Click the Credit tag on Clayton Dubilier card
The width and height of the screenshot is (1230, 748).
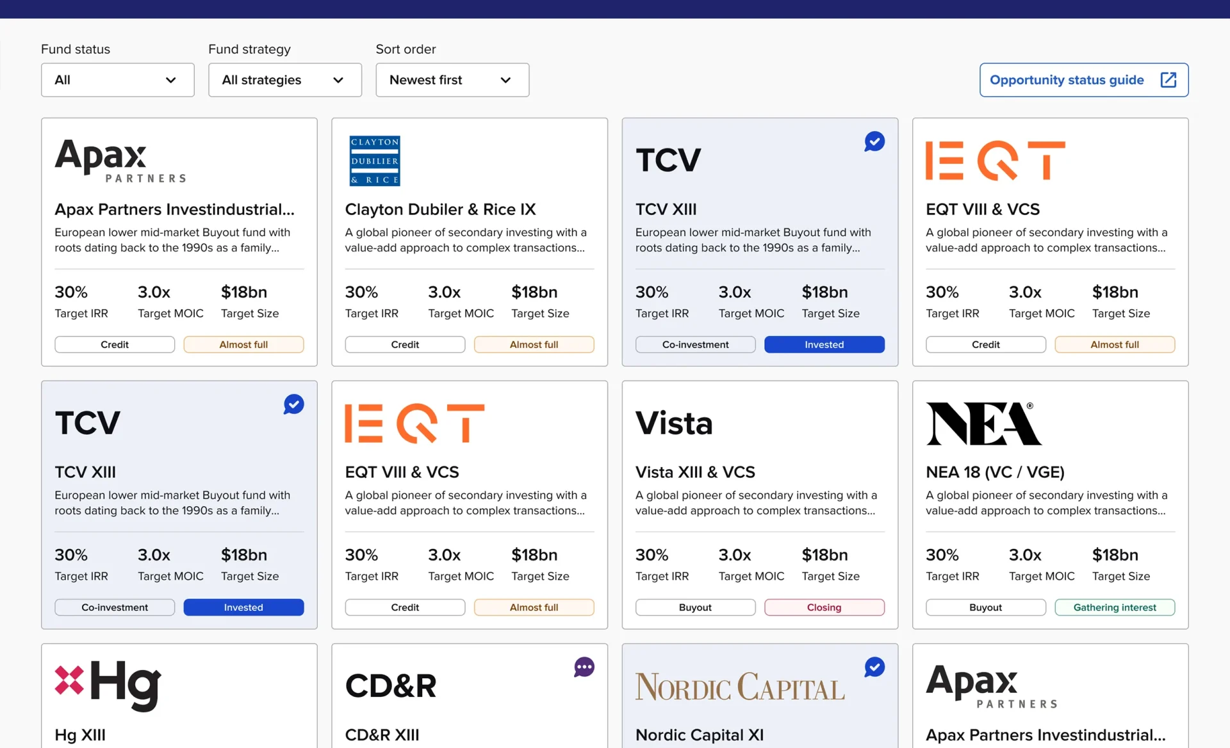pyautogui.click(x=405, y=344)
